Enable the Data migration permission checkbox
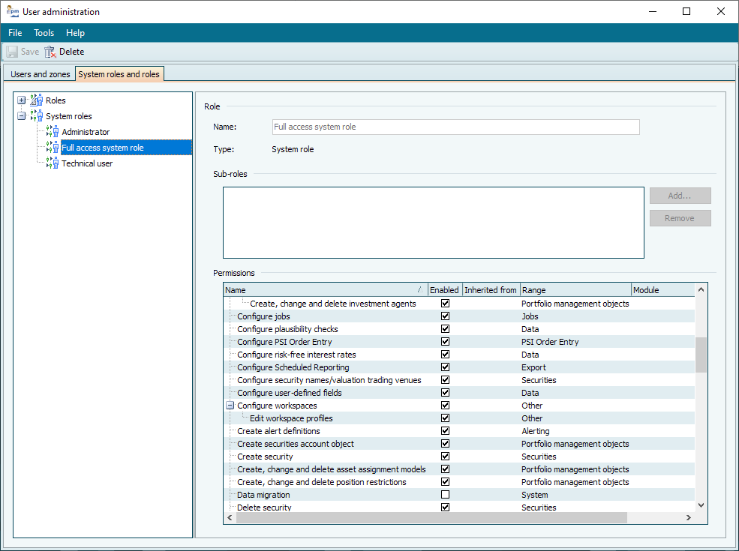Screen dimensions: 739x551 point(446,495)
